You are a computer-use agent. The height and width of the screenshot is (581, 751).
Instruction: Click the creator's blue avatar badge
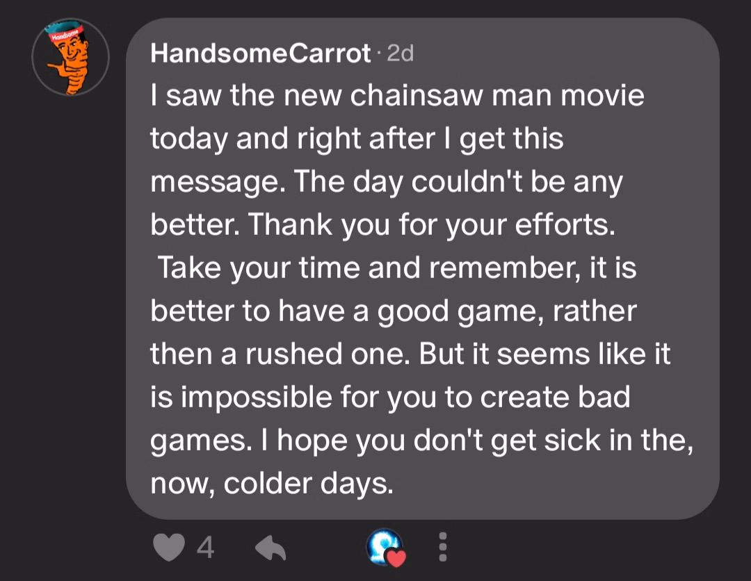[x=385, y=546]
